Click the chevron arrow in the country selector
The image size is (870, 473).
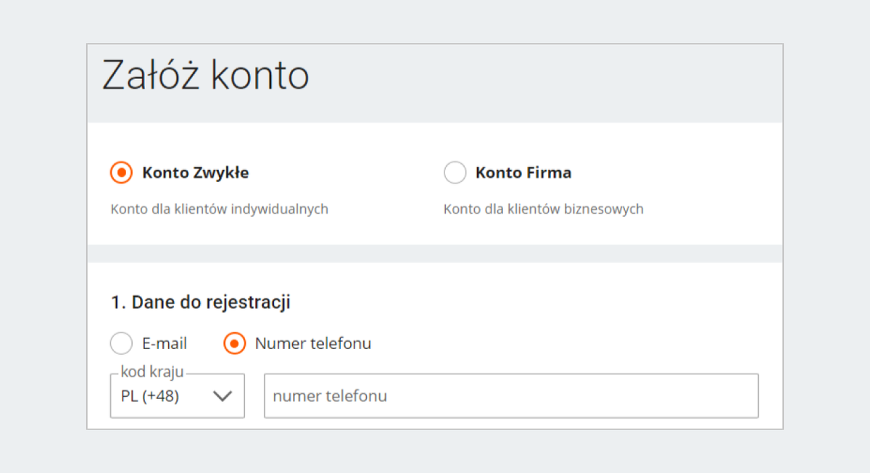click(222, 396)
